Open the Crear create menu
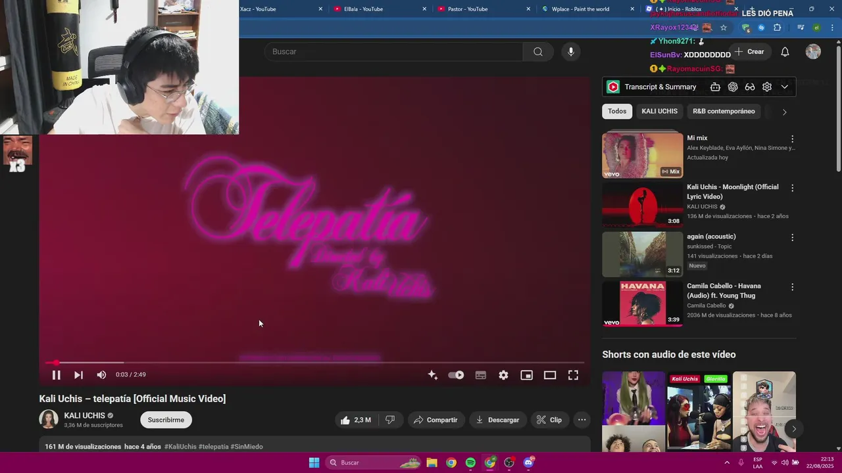Screen dimensions: 842x473 coord(750,51)
